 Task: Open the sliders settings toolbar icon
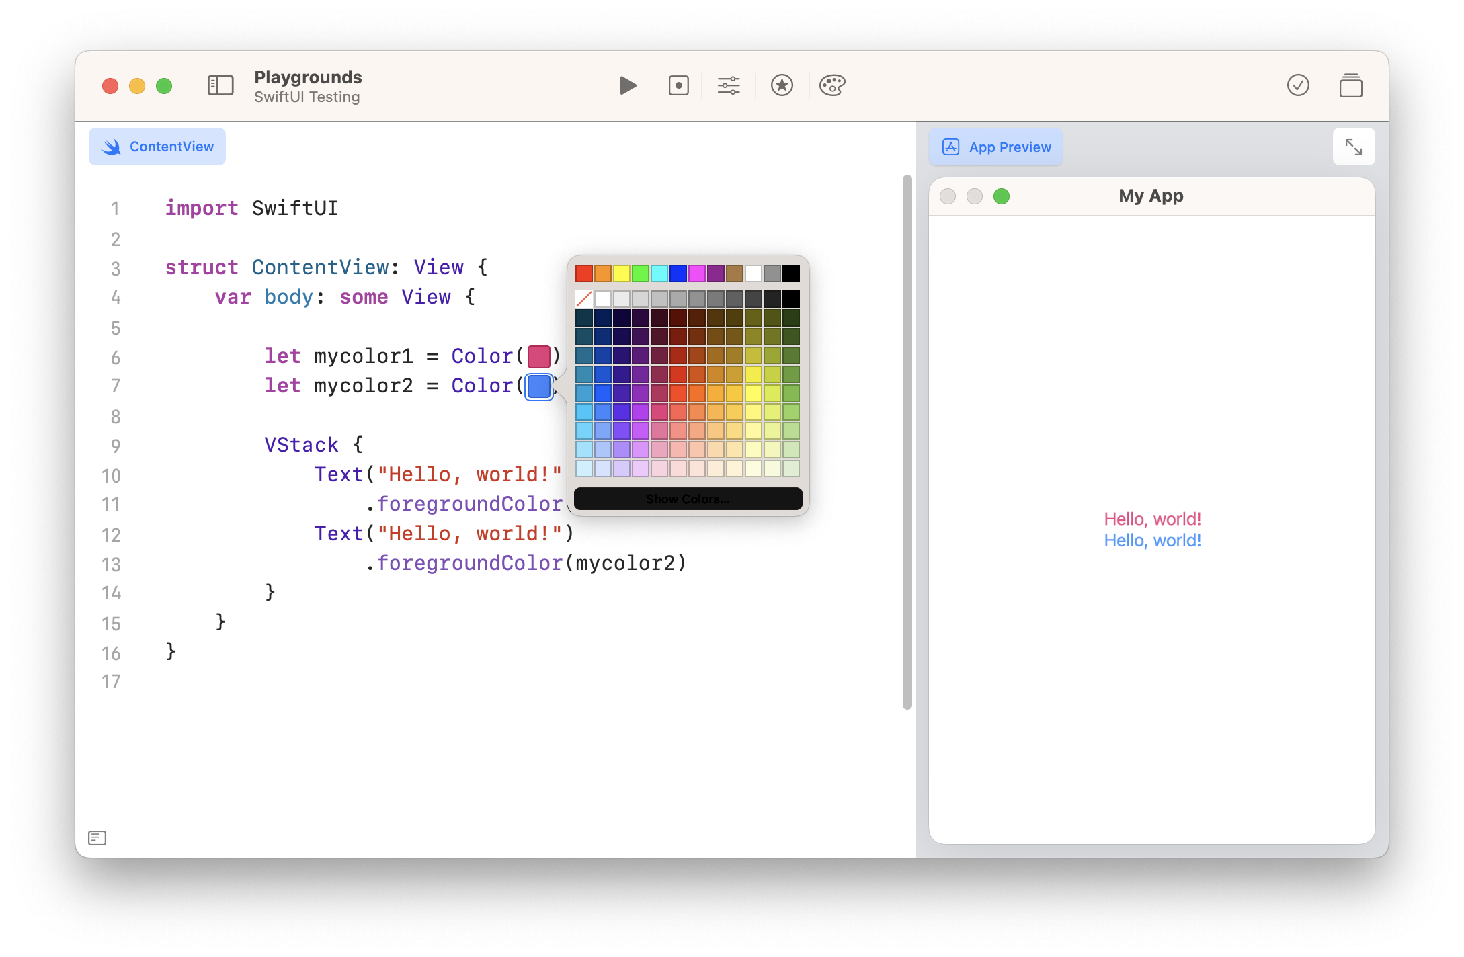click(729, 85)
